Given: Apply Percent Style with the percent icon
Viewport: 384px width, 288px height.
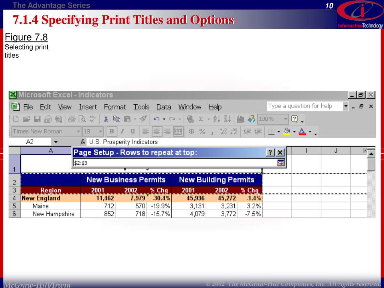Looking at the screenshot, I should (202, 132).
